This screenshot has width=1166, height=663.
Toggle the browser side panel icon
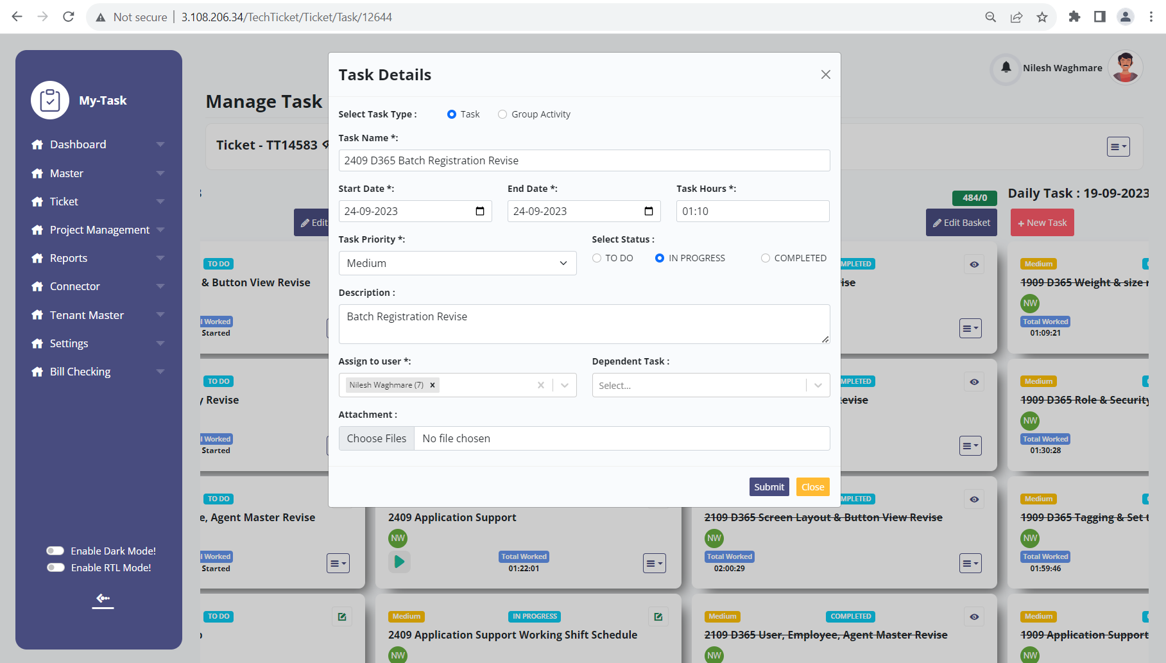point(1100,17)
